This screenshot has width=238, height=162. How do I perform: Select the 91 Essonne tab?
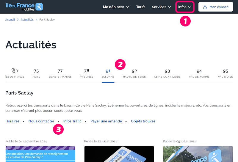(x=108, y=73)
